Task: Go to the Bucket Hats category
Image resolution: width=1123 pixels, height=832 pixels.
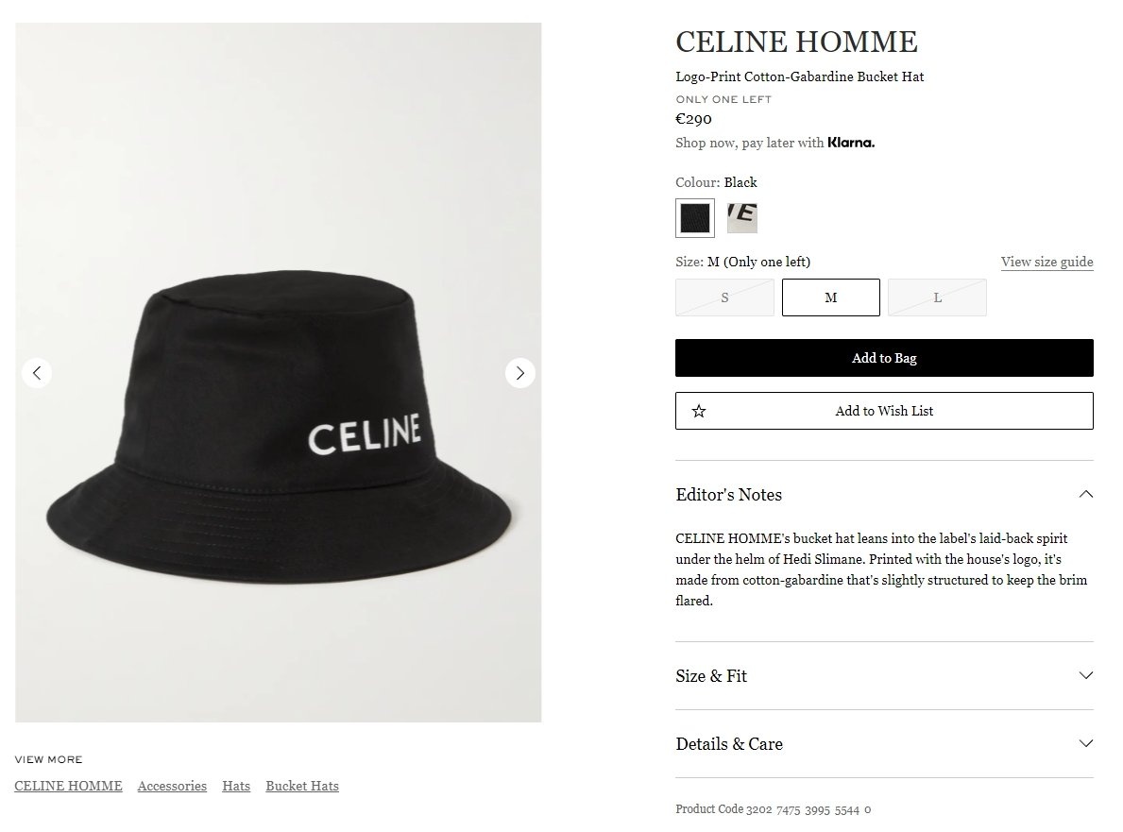Action: pyautogui.click(x=302, y=786)
